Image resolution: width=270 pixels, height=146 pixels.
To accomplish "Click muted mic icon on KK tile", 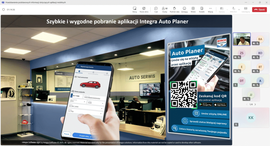I will pyautogui.click(x=236, y=125).
